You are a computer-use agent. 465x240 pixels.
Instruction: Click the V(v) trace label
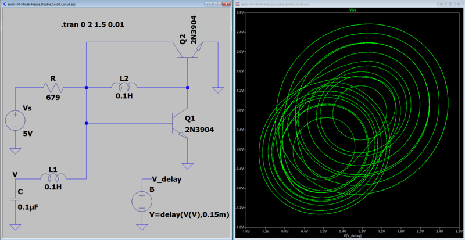[x=352, y=10]
